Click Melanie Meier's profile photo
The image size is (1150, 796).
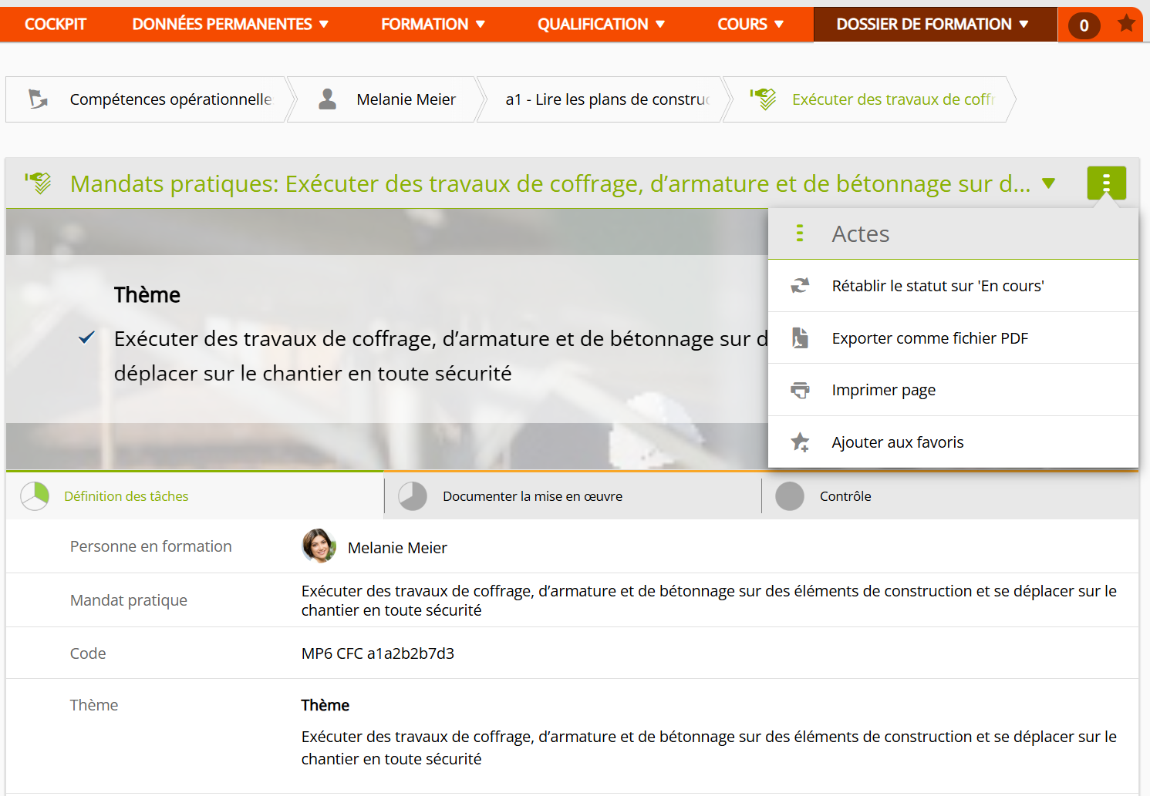click(319, 546)
